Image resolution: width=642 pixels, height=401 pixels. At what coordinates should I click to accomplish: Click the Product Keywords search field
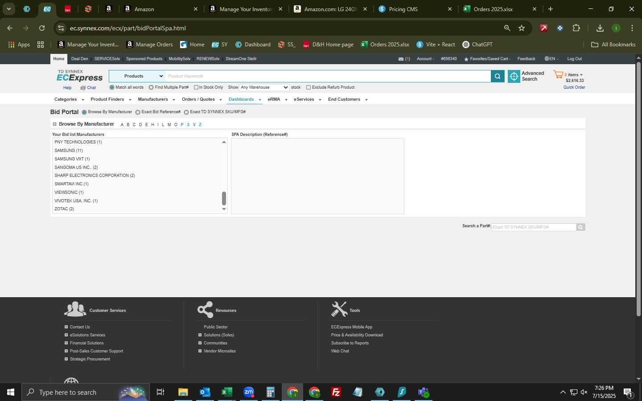coord(328,76)
